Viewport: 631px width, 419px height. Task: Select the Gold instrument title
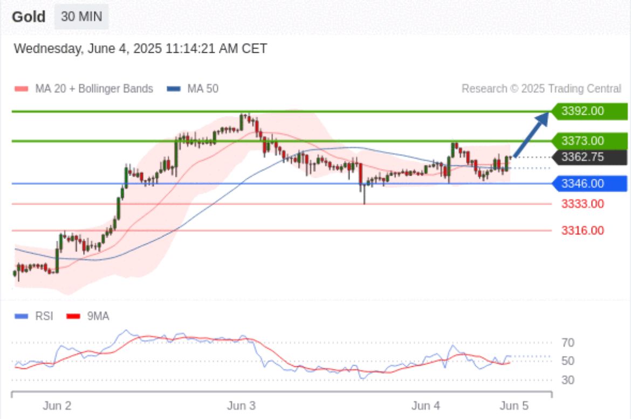pos(29,17)
